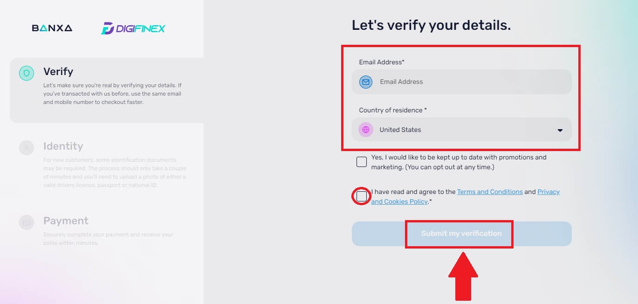Expand the dropdown arrow beside United States
Viewport: 638px width, 304px height.
(559, 129)
